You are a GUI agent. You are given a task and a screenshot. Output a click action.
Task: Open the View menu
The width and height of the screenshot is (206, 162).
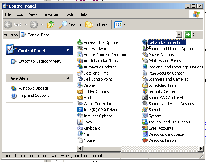[x=33, y=14]
